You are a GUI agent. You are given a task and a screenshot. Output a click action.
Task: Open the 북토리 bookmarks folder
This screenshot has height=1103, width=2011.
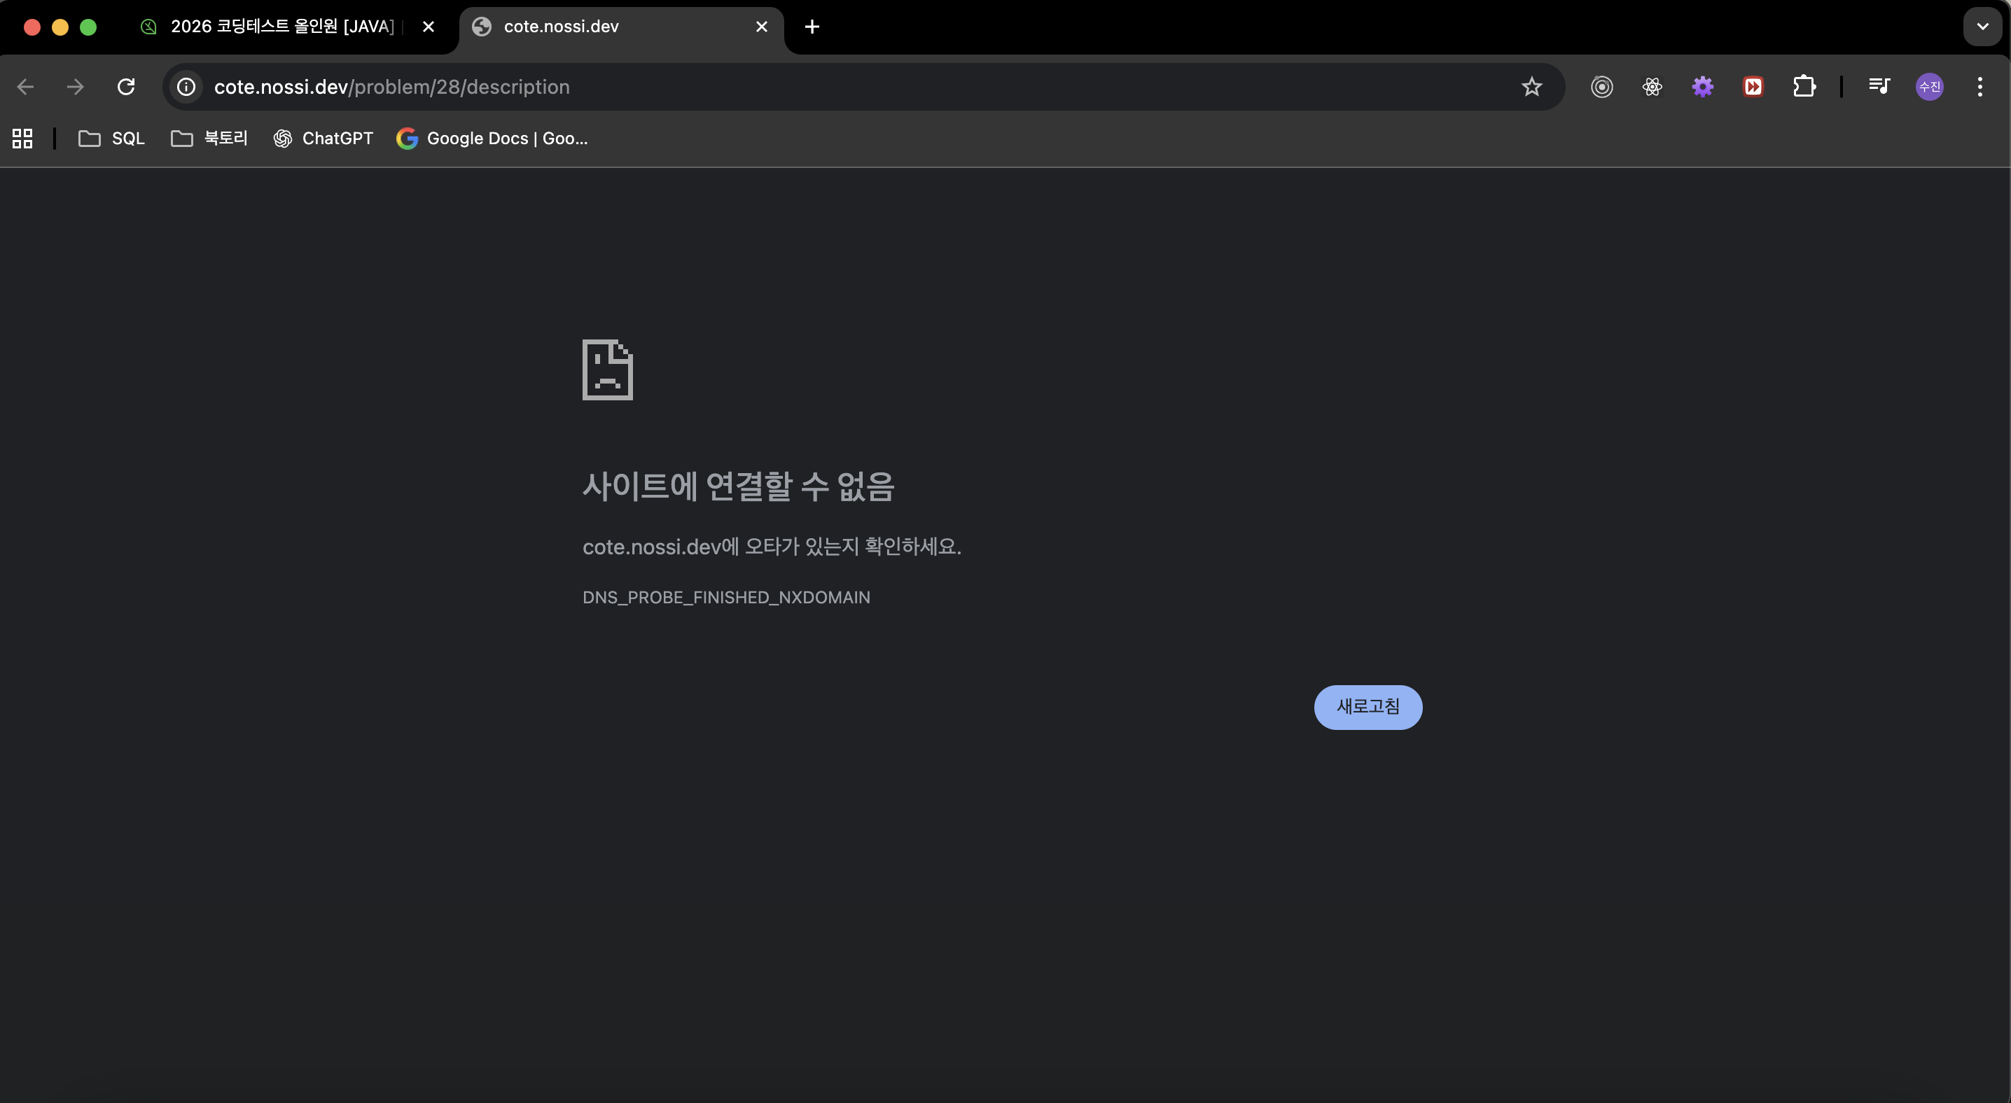point(209,139)
